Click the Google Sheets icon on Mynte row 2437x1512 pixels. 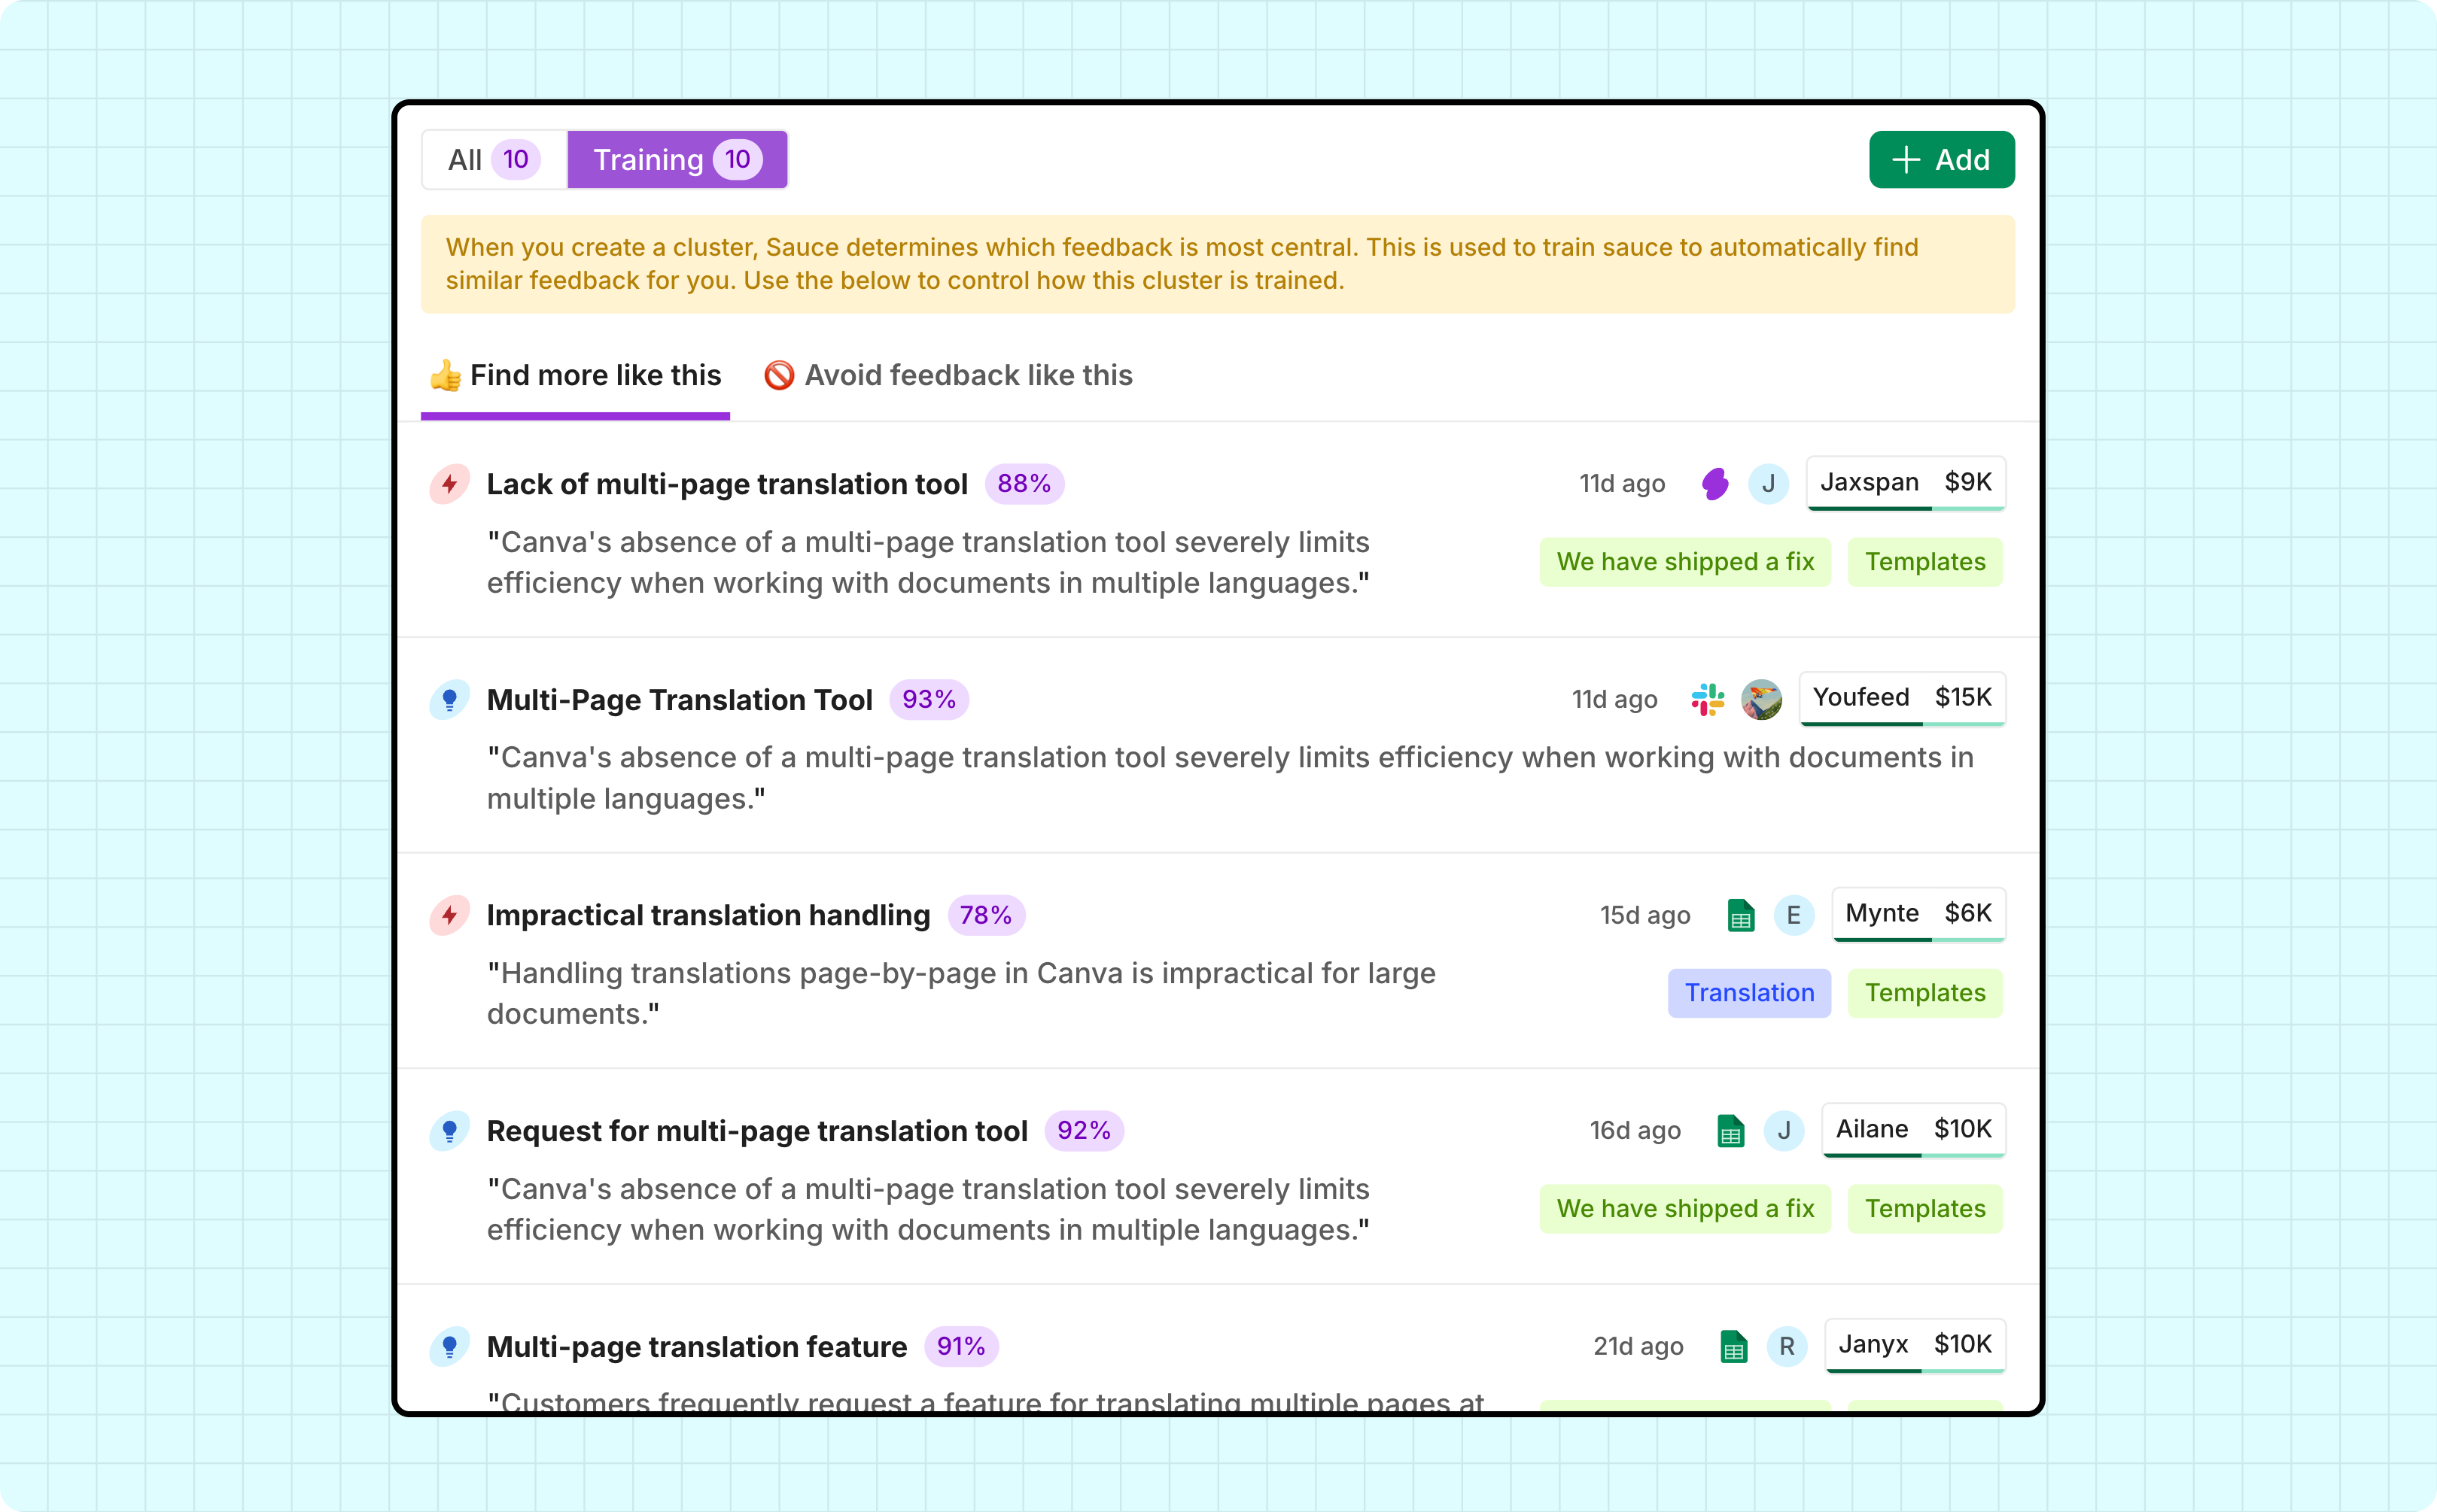point(1741,915)
